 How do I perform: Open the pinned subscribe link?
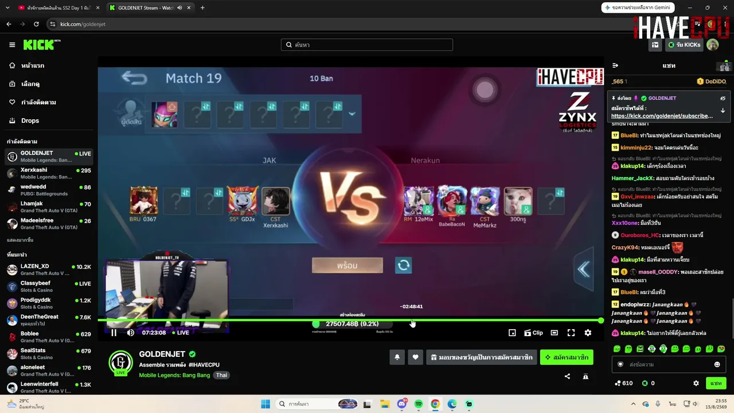tap(662, 116)
